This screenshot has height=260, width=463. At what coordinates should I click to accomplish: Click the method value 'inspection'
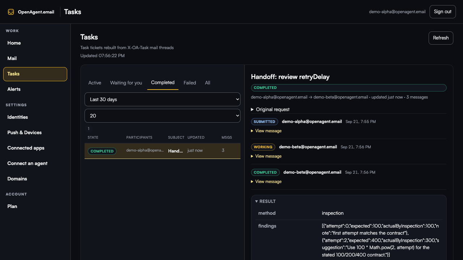333,213
